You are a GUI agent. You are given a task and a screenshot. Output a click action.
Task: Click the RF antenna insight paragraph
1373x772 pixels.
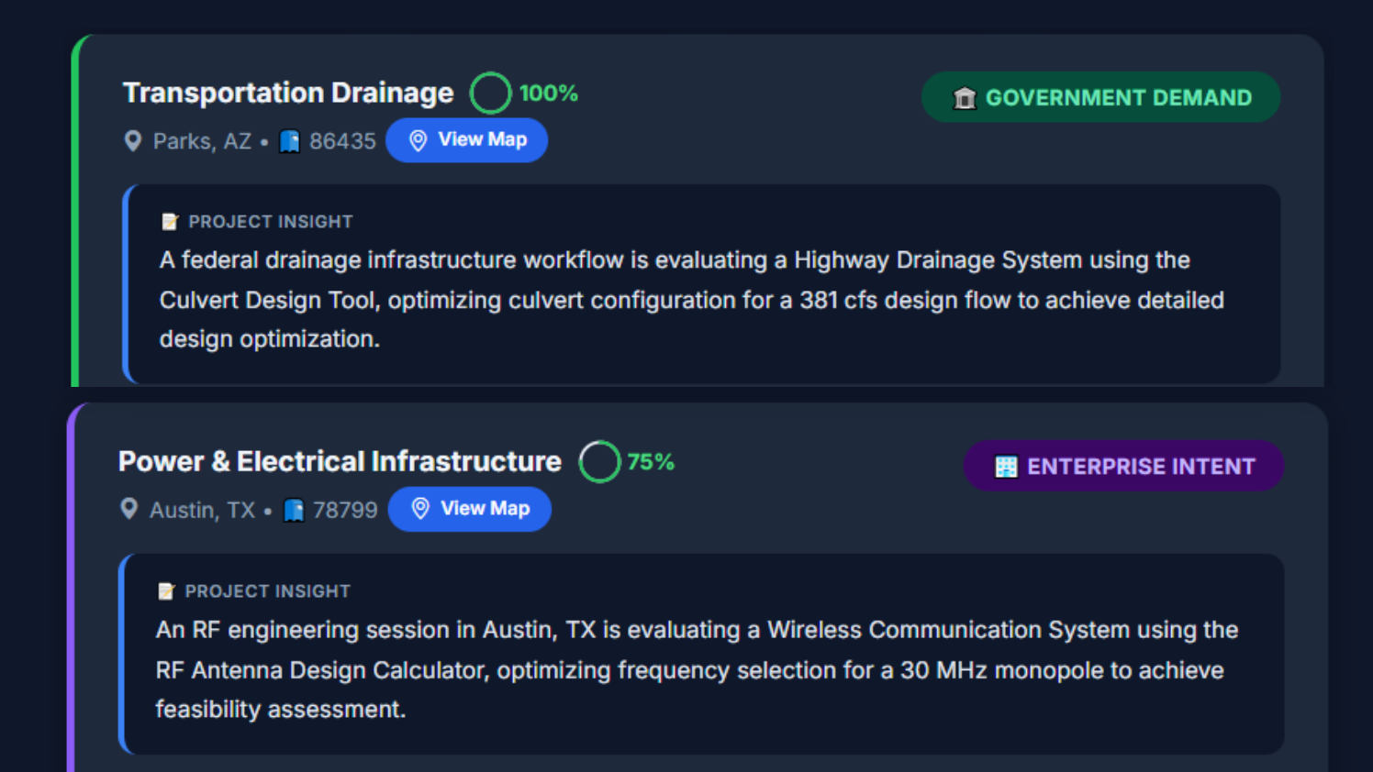[698, 669]
